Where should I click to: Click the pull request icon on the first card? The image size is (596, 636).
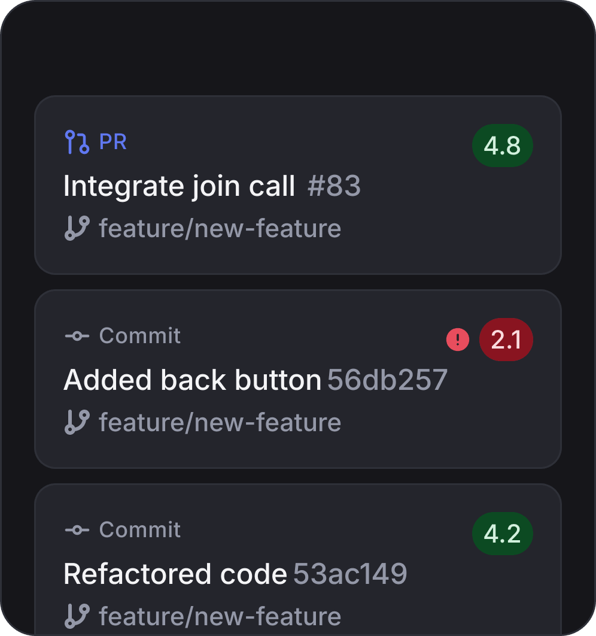click(77, 143)
